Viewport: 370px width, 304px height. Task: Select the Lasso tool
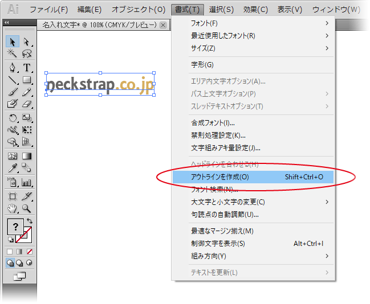tap(27, 54)
